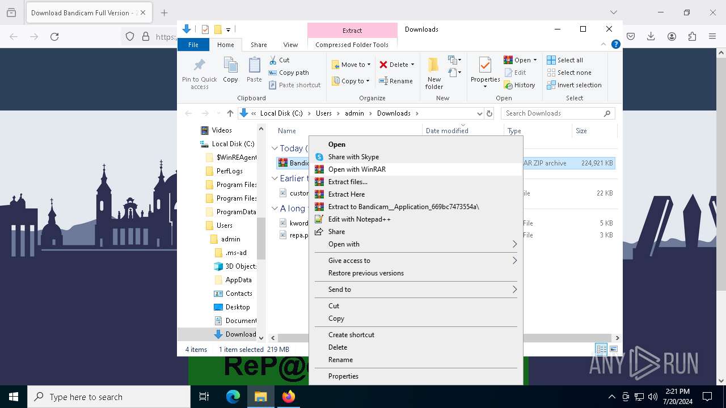Open the Copy to dropdown

click(351, 81)
